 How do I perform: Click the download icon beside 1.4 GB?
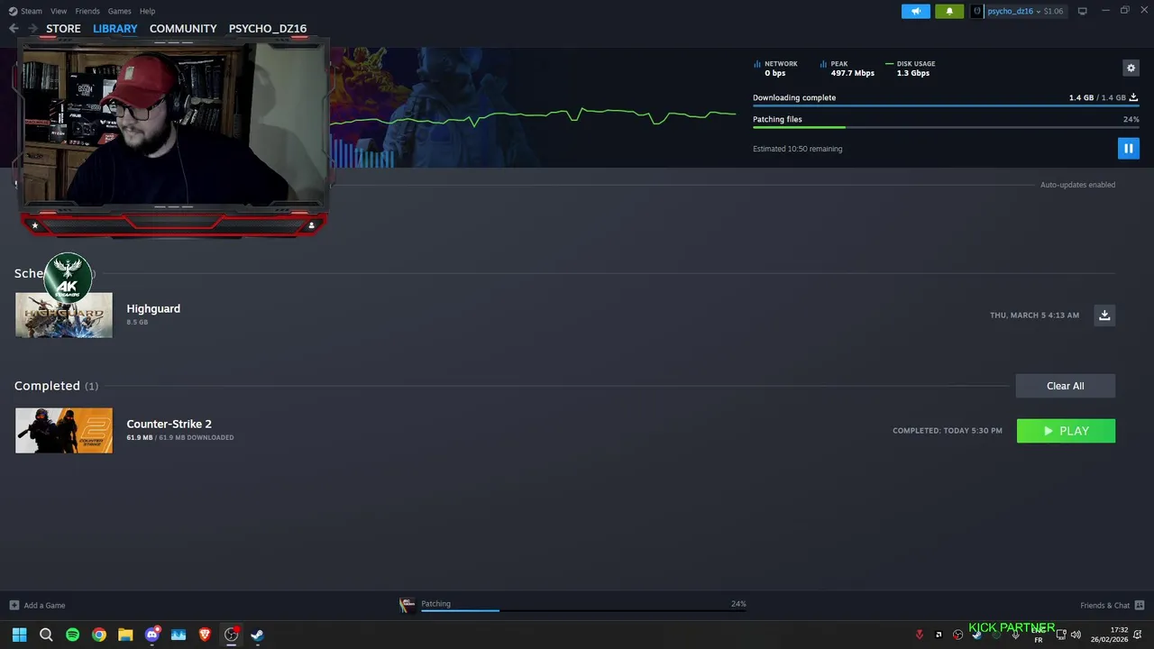click(1133, 97)
